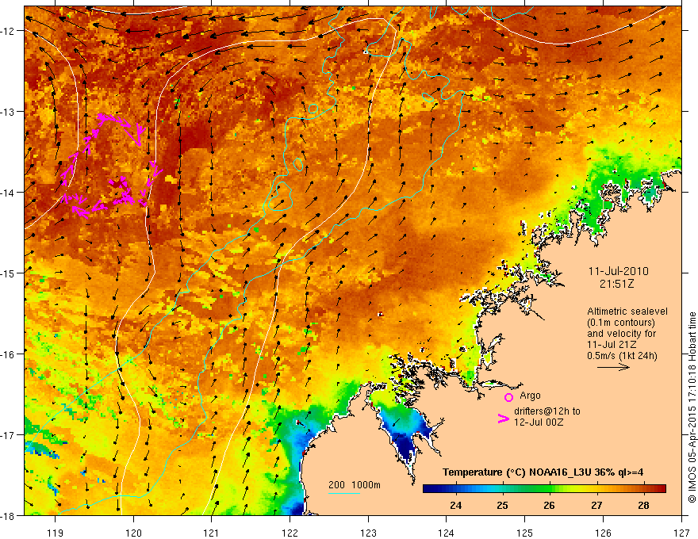Click latitude axis label '-12'
698x539 pixels.
click(8, 31)
